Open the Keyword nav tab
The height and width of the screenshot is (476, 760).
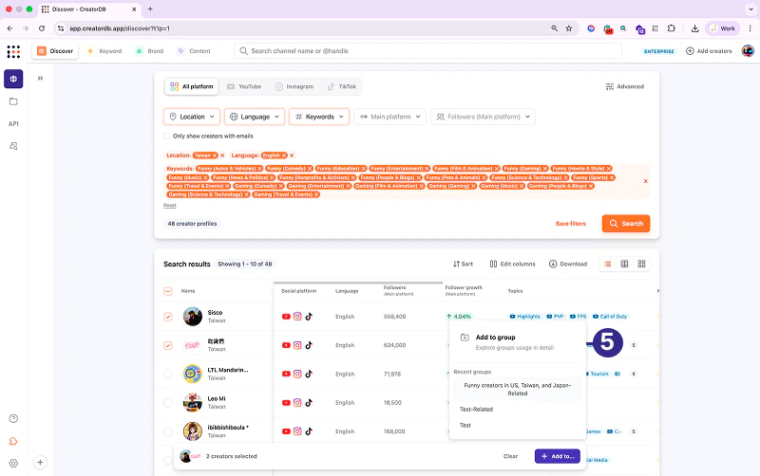(x=104, y=51)
